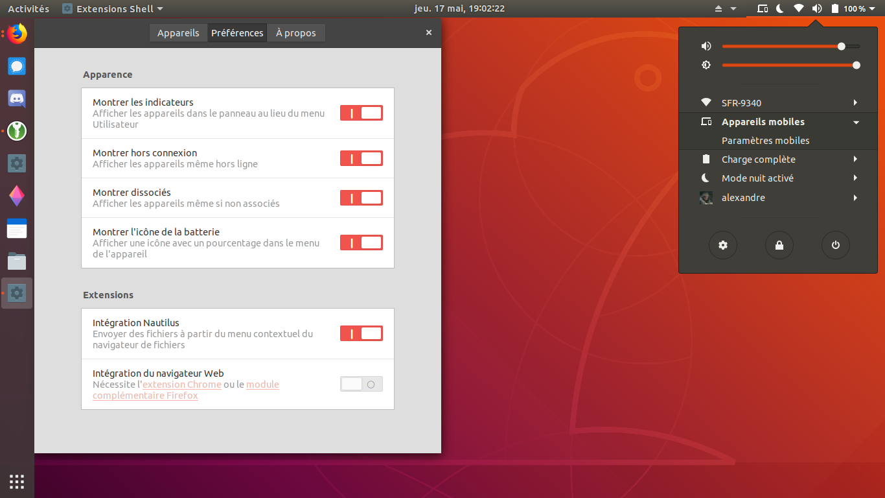885x498 pixels.
Task: Click the small dropdown arrow beside eject icon
Action: (733, 8)
